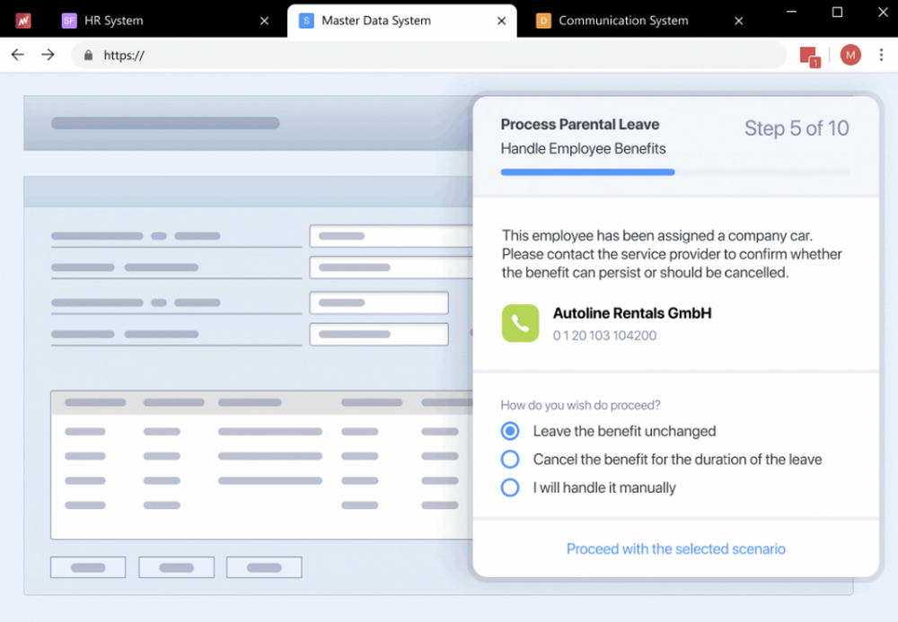Choose I will handle it manually
Viewport: 898px width, 622px height.
(x=509, y=488)
